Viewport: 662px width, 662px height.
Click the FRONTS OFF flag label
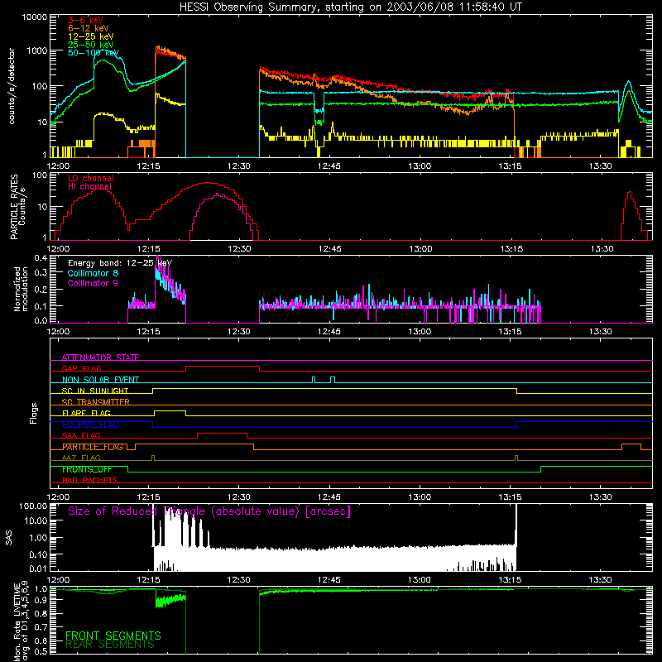click(87, 469)
